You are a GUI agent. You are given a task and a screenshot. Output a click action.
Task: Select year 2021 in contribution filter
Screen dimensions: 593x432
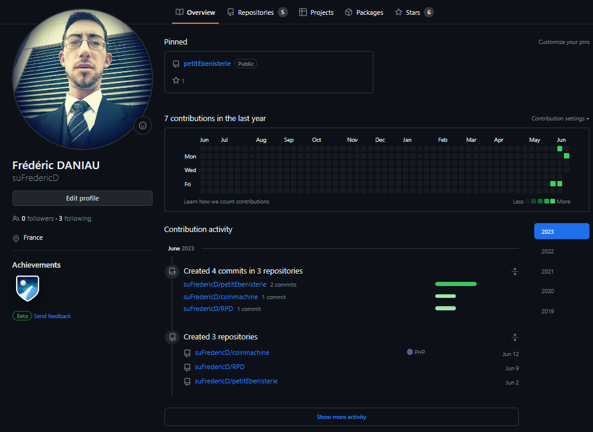[548, 271]
